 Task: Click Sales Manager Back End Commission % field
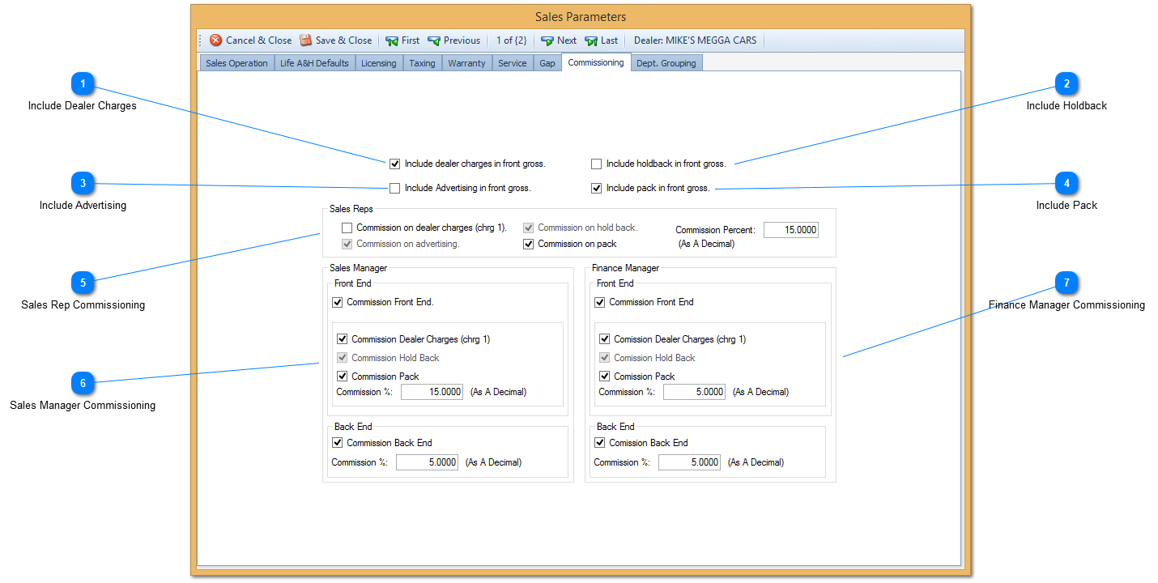427,462
